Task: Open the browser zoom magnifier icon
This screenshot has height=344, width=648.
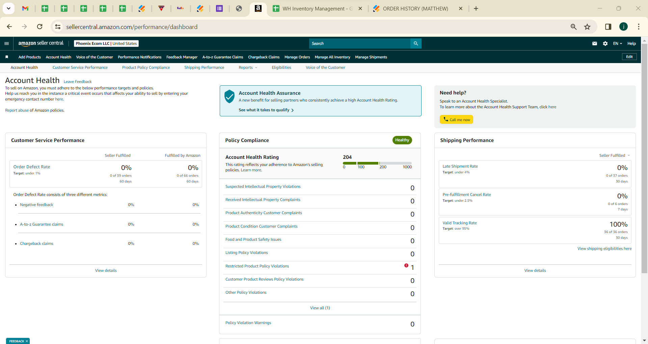Action: tap(573, 27)
